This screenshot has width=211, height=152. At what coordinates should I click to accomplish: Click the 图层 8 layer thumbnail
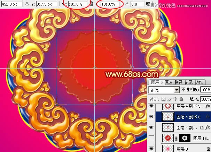pyautogui.click(x=168, y=148)
